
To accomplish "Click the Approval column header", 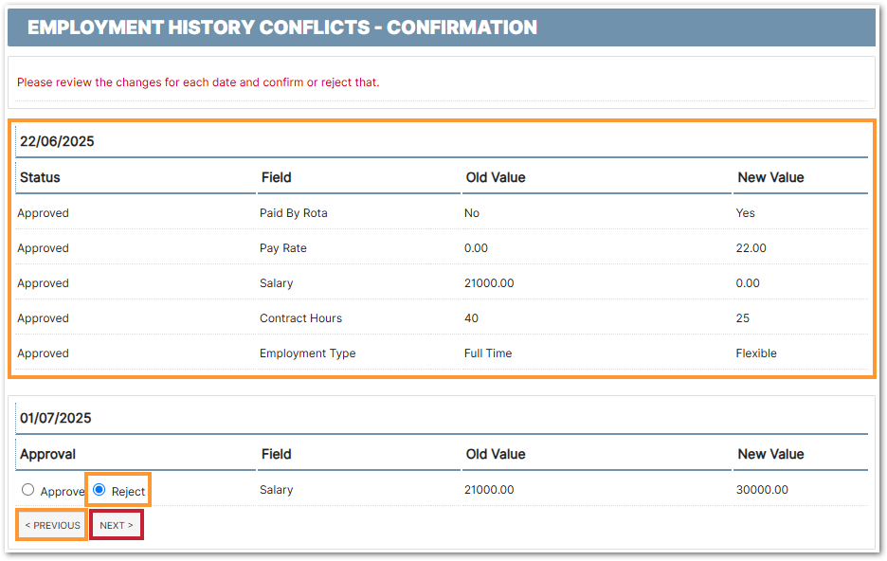I will pyautogui.click(x=47, y=454).
